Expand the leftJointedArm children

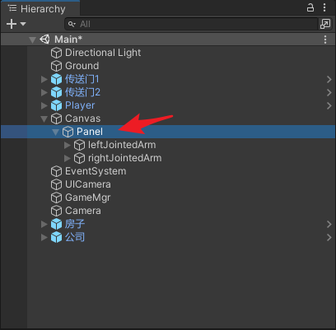coord(67,145)
